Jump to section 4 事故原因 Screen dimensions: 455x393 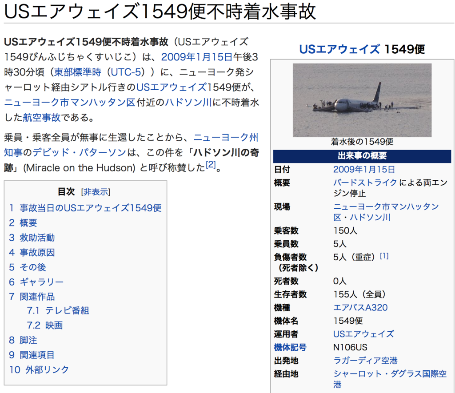point(32,252)
